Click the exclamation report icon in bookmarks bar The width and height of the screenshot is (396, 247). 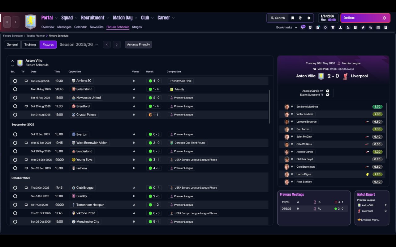tap(318, 27)
